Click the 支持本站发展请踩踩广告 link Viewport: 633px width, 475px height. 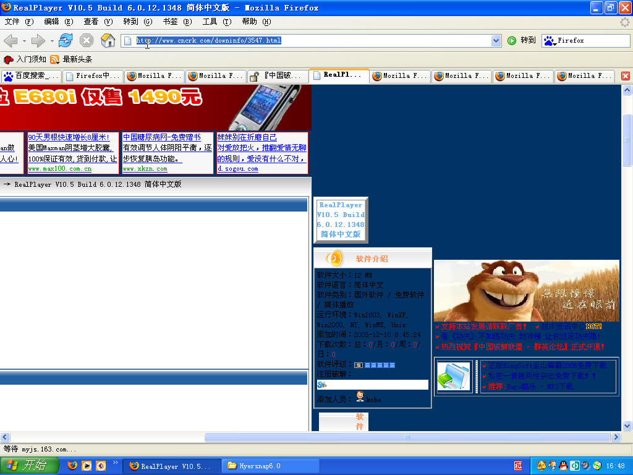click(483, 327)
